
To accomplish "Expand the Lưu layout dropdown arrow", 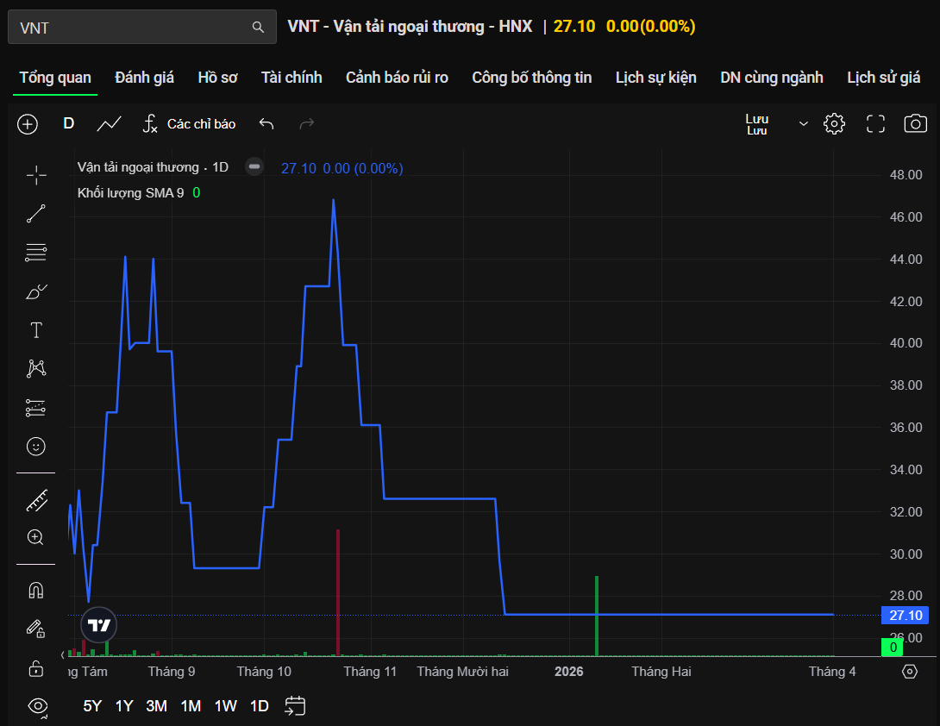I will pyautogui.click(x=804, y=124).
